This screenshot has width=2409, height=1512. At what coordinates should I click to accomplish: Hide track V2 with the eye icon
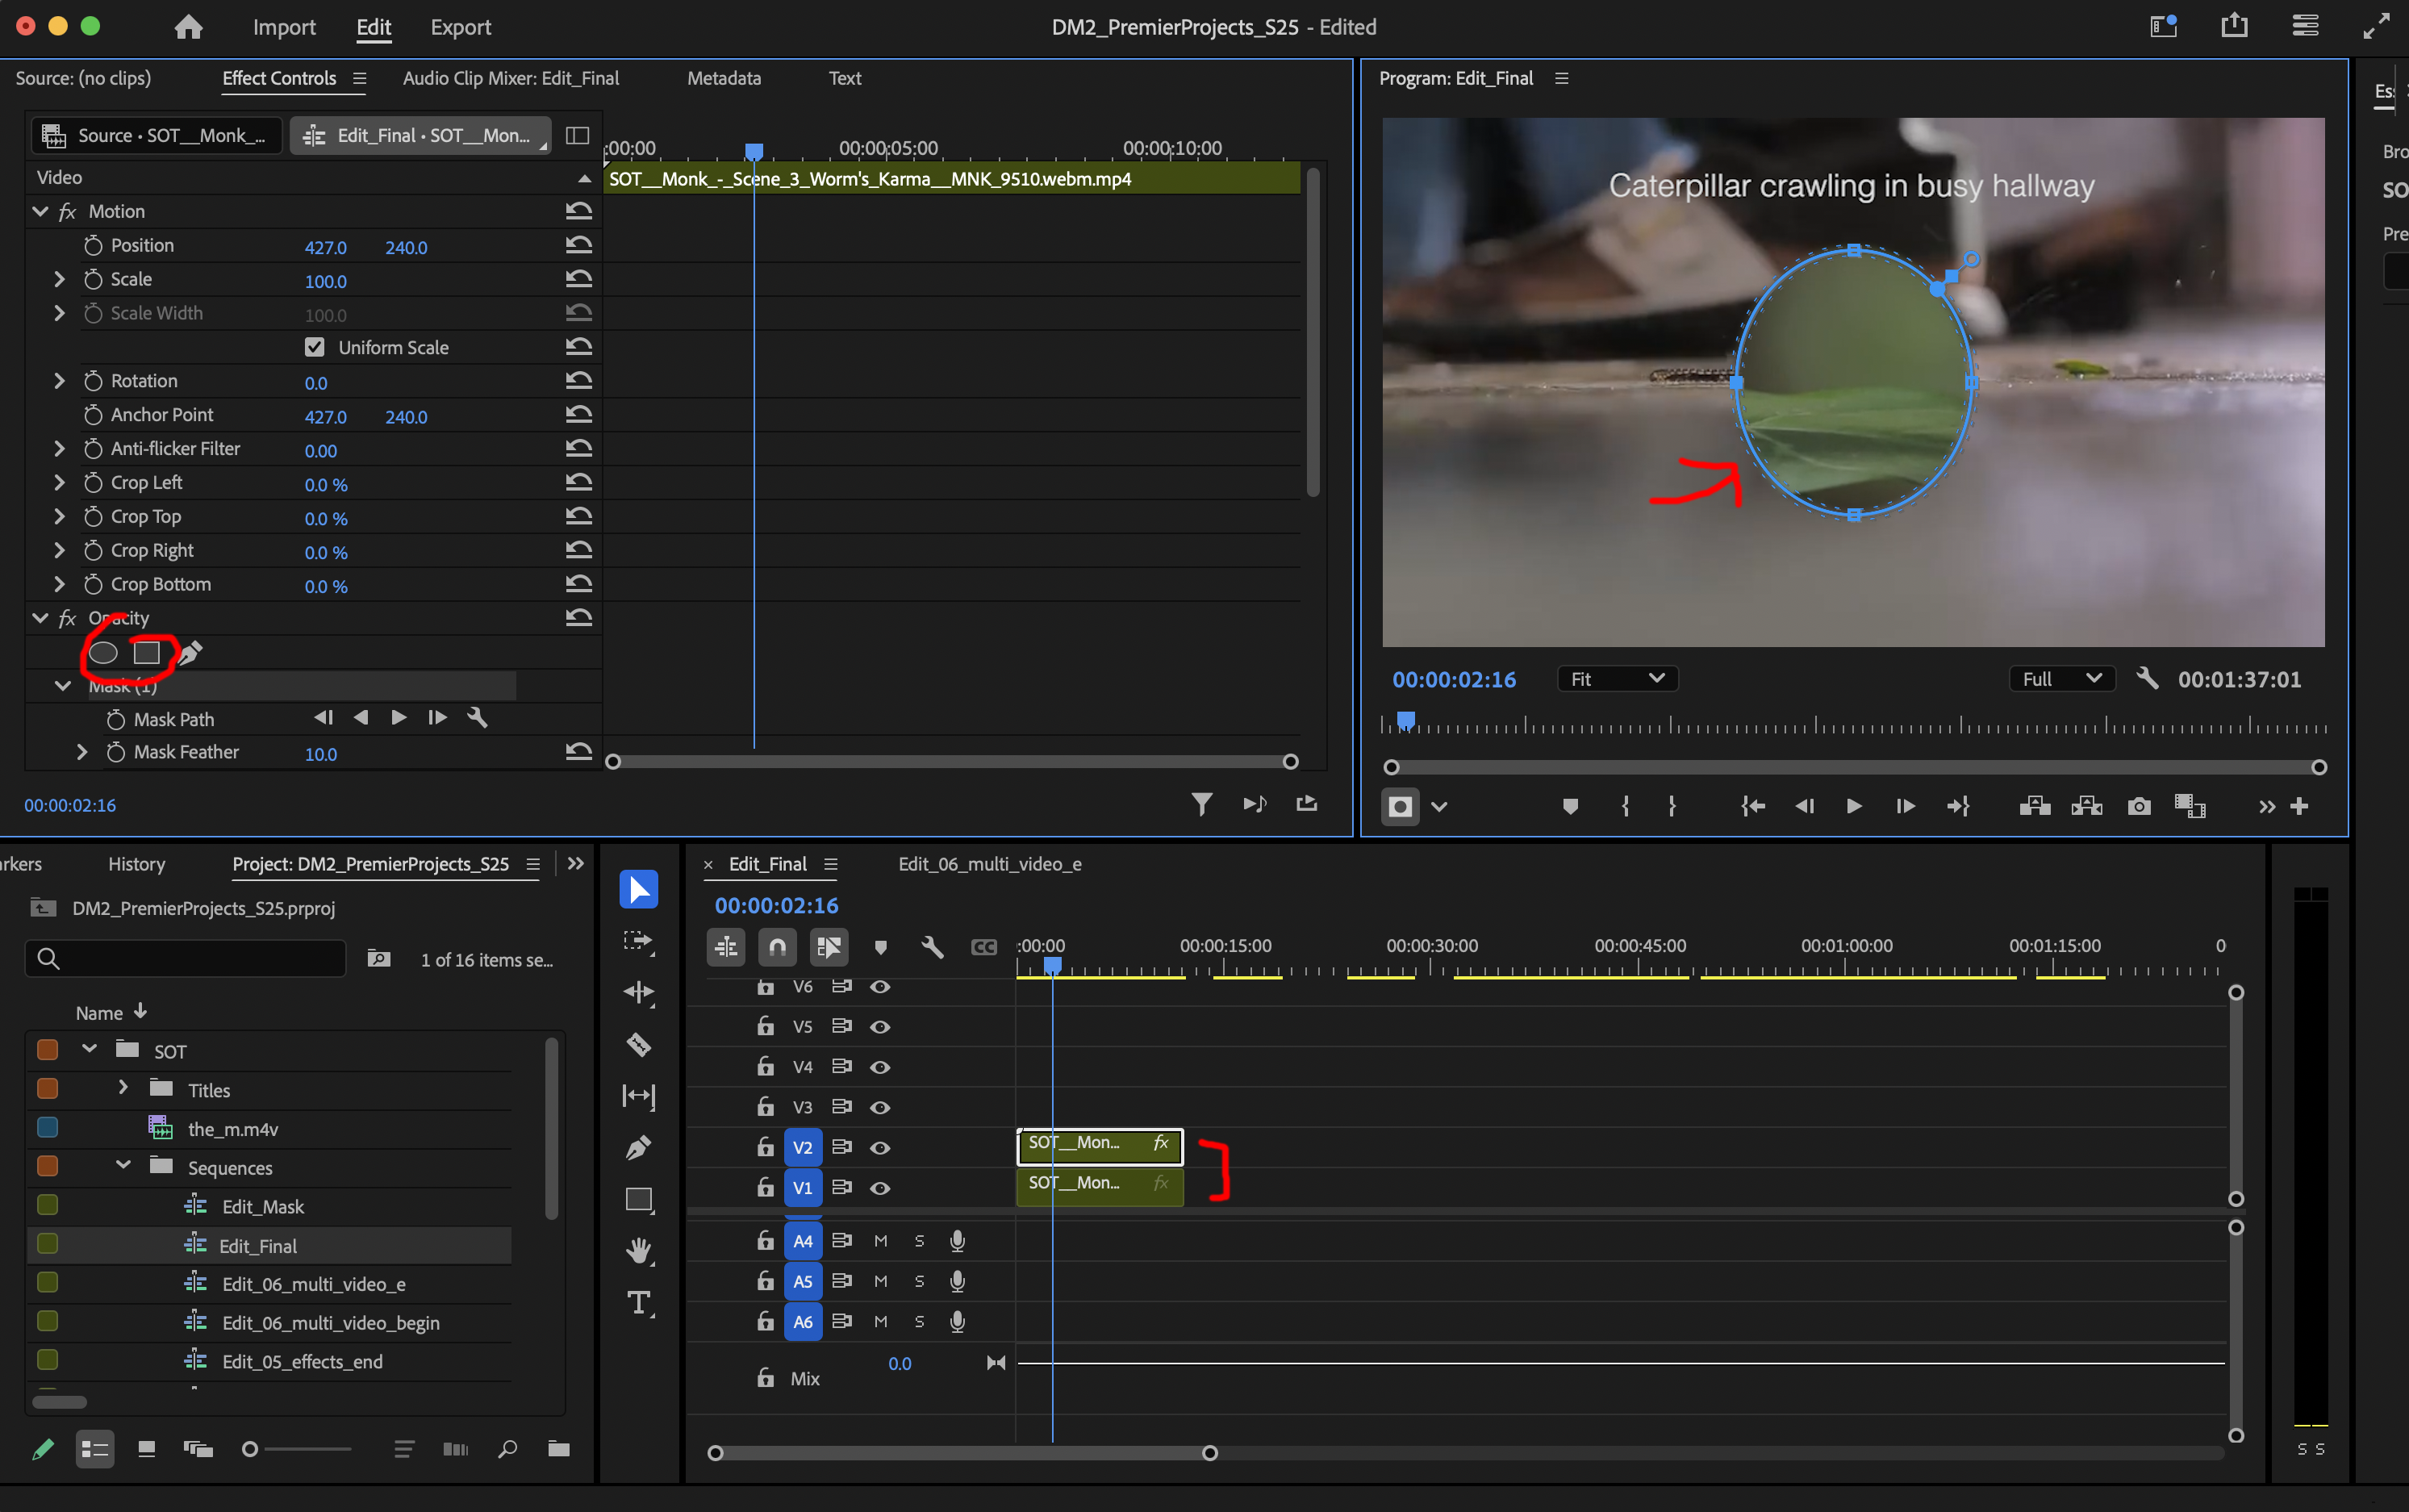(x=880, y=1147)
